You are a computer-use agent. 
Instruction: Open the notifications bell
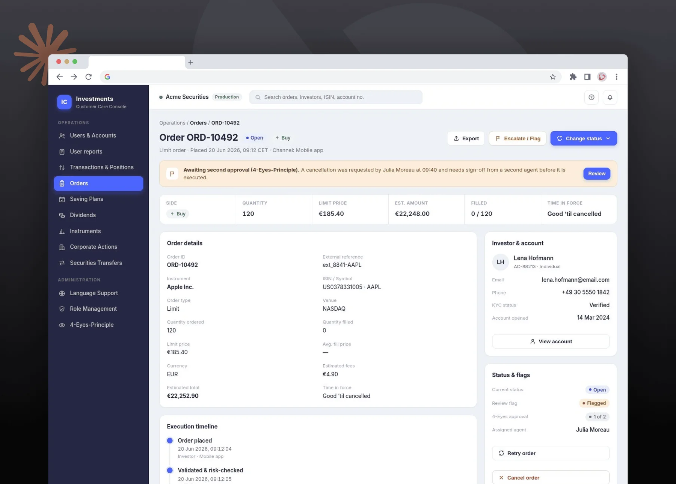[x=610, y=98]
